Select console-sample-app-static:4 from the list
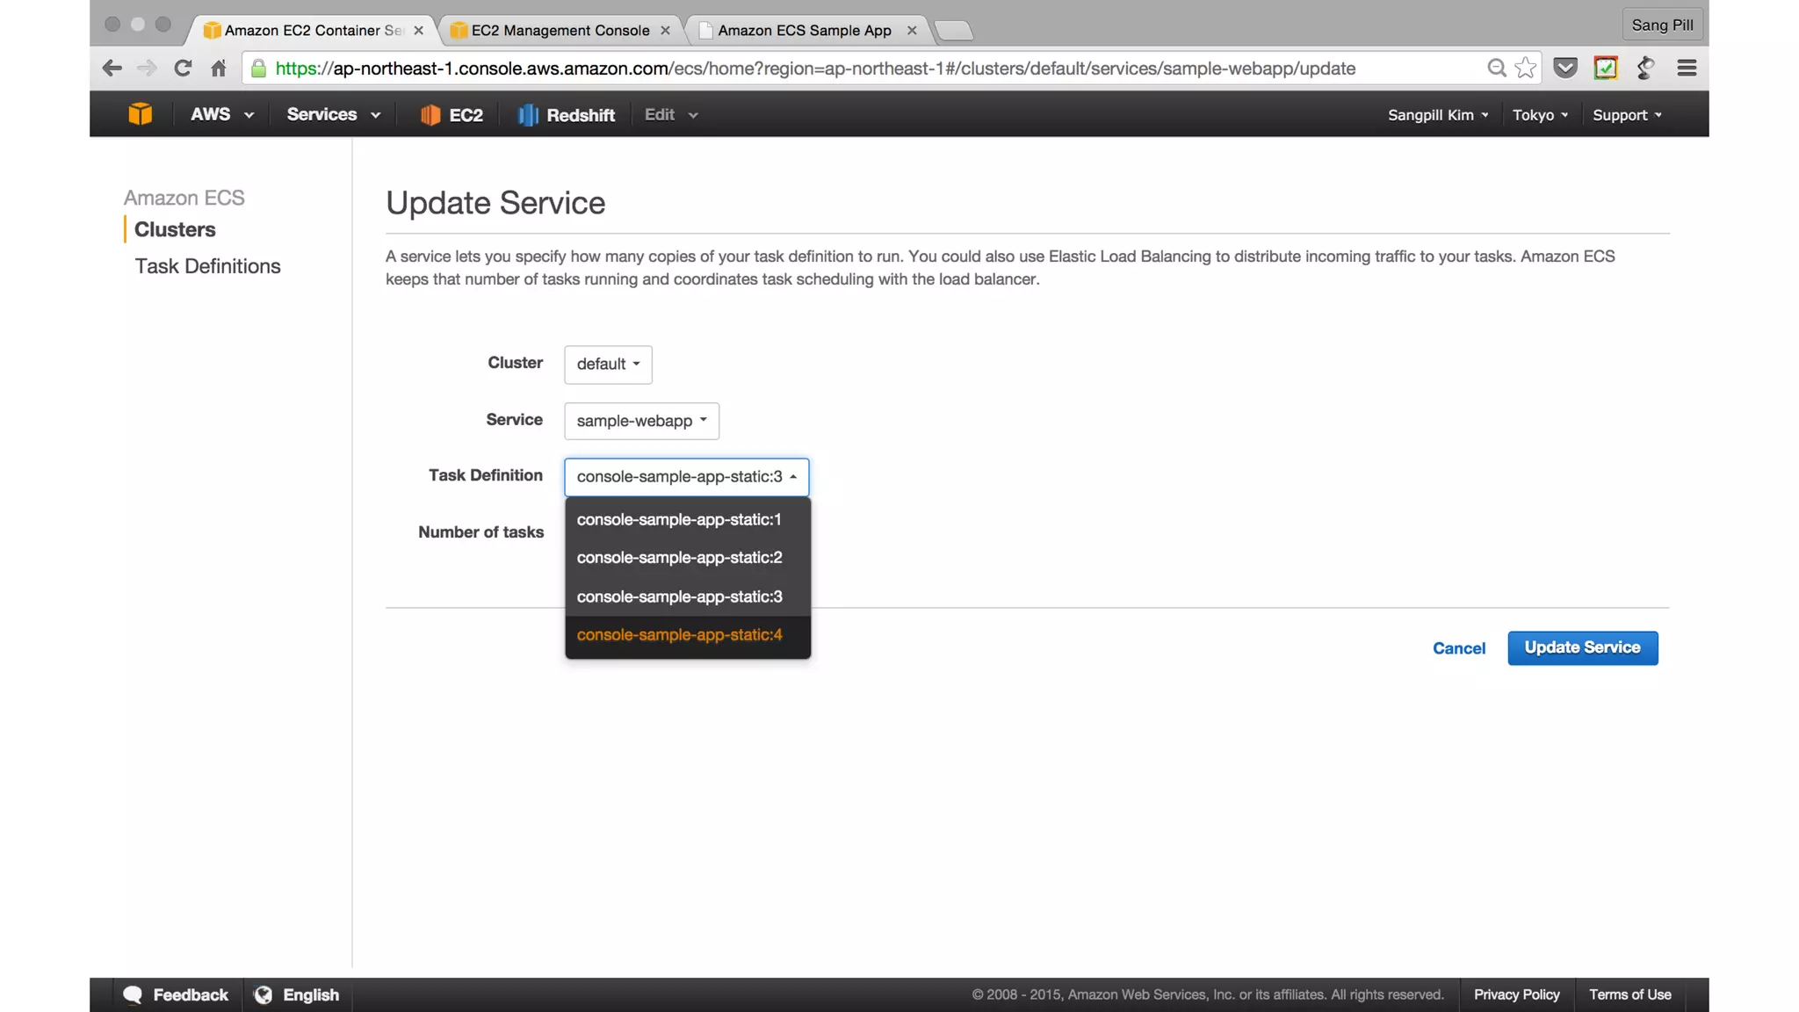This screenshot has height=1012, width=1799. [x=679, y=634]
